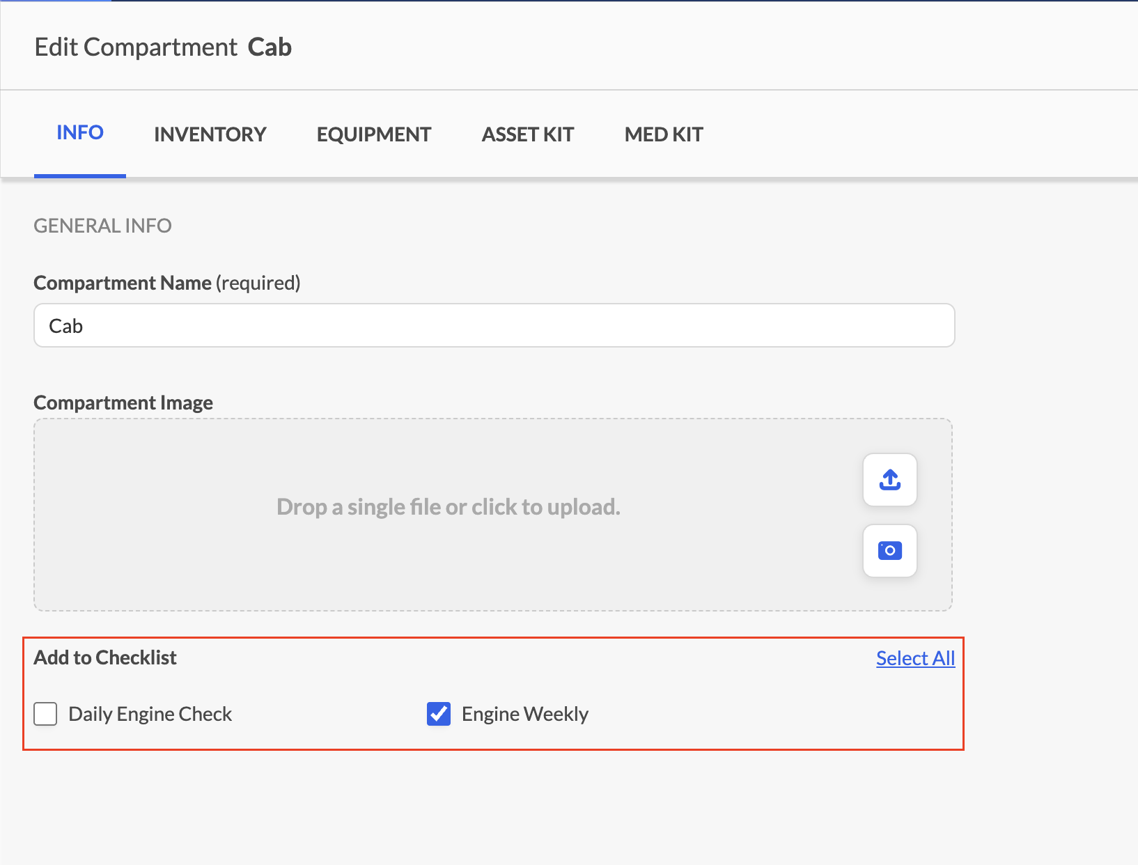This screenshot has height=865, width=1138.
Task: Open the EQUIPMENT tab
Action: 374,134
